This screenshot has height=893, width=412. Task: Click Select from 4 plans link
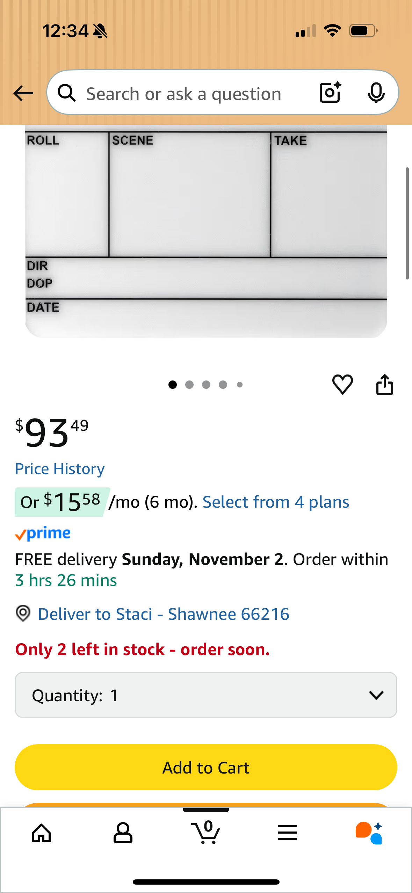(x=276, y=502)
